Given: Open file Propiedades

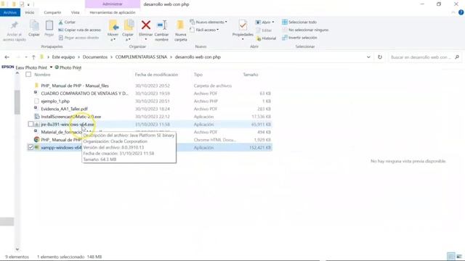Looking at the screenshot, I should point(243,30).
